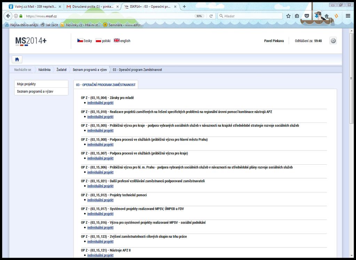356x260 pixels.
Task: Click the 90% zoom level indicator
Action: 199,16
